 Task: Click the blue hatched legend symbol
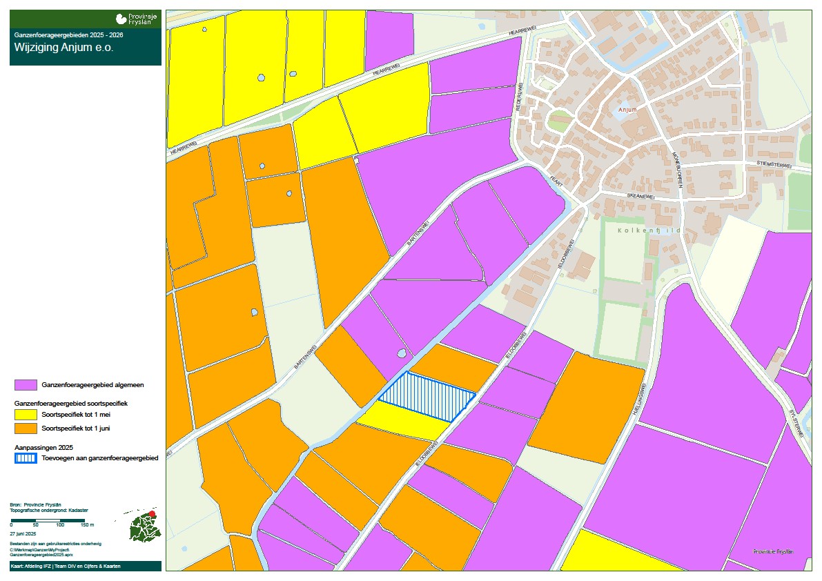[x=26, y=458]
